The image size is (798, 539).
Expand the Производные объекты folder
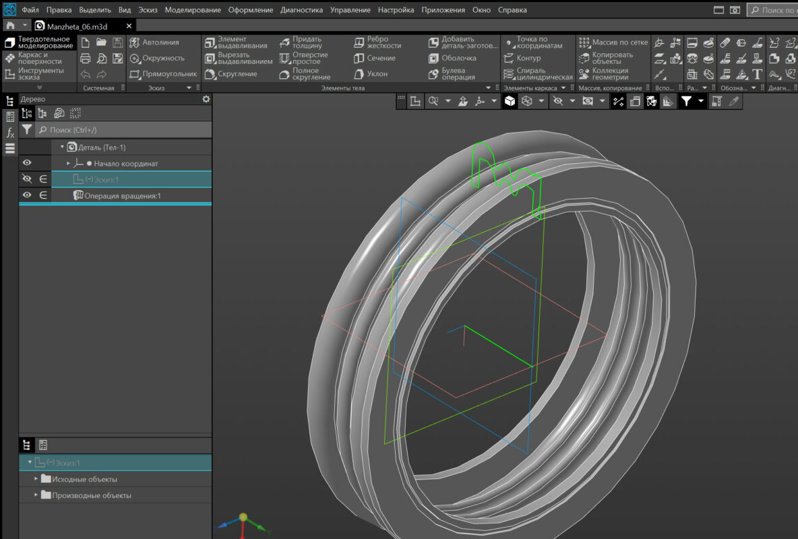[36, 495]
